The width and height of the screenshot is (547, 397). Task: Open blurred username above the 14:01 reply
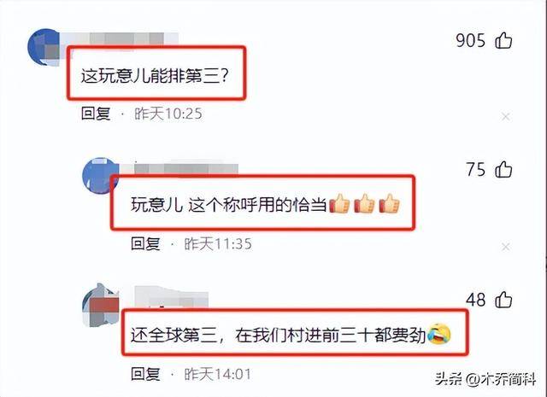pyautogui.click(x=172, y=297)
